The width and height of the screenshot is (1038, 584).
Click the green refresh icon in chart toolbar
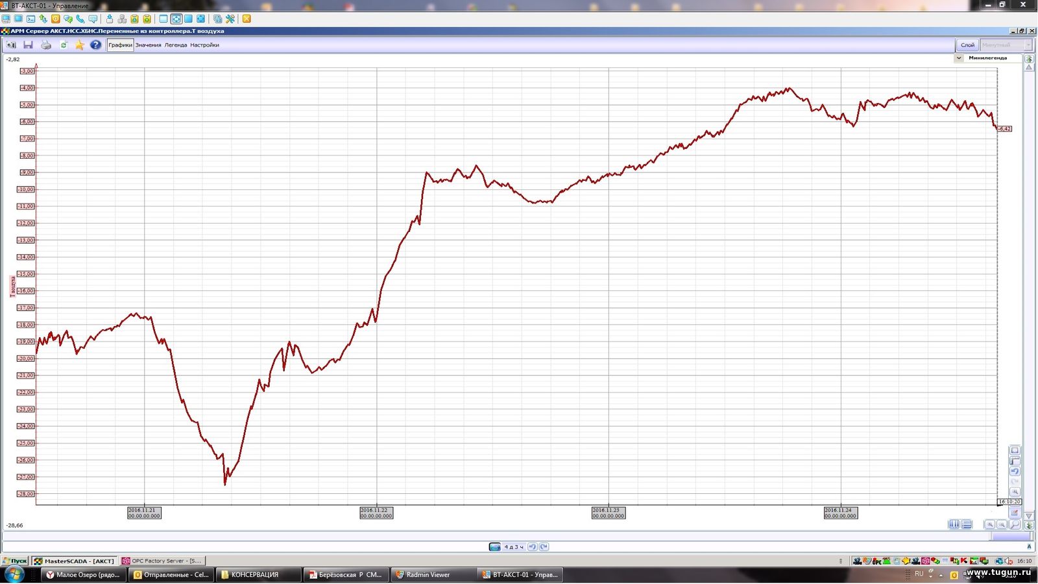coord(64,45)
